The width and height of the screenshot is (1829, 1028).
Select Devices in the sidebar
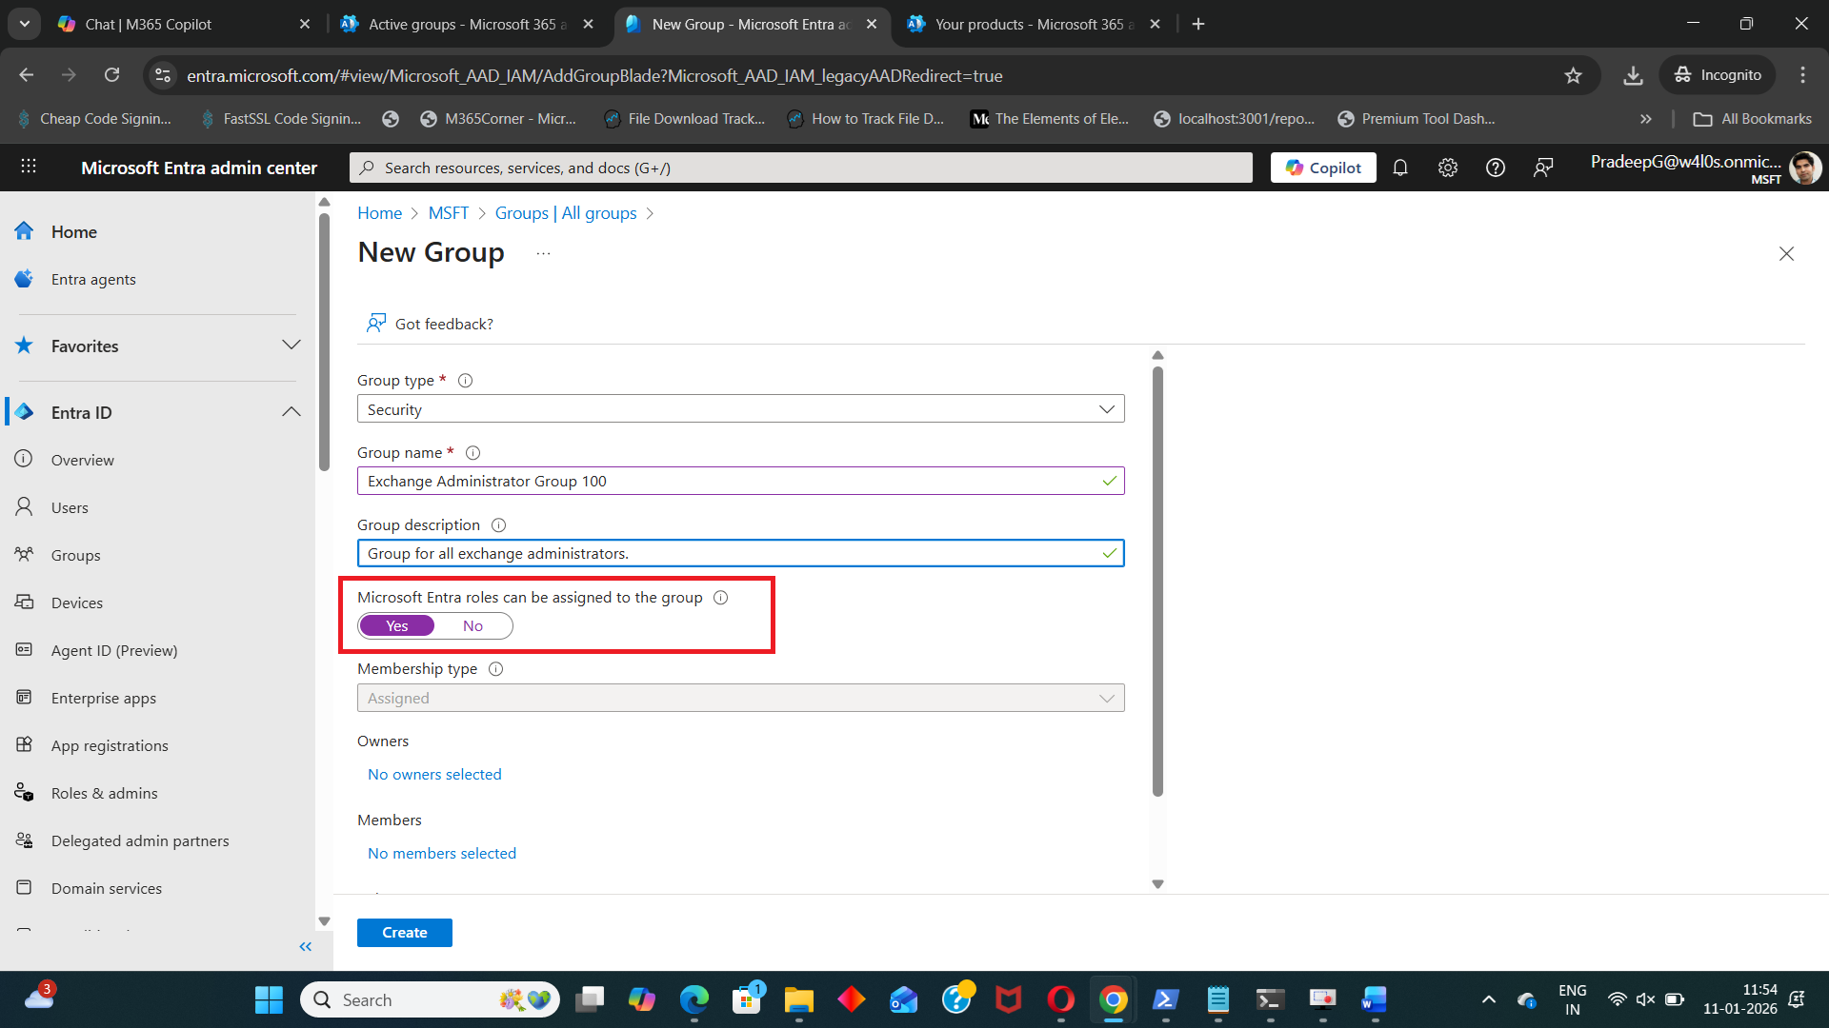coord(77,602)
